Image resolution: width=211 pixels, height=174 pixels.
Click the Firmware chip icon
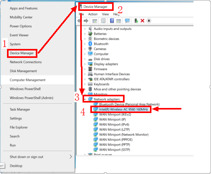pos(90,69)
